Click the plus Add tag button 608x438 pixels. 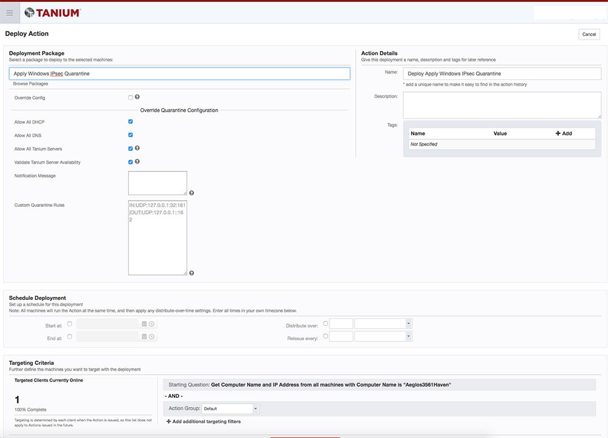point(564,133)
